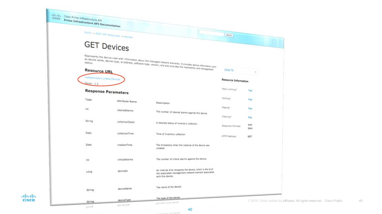Click the json response format value
The width and height of the screenshot is (382, 214).
click(x=250, y=128)
